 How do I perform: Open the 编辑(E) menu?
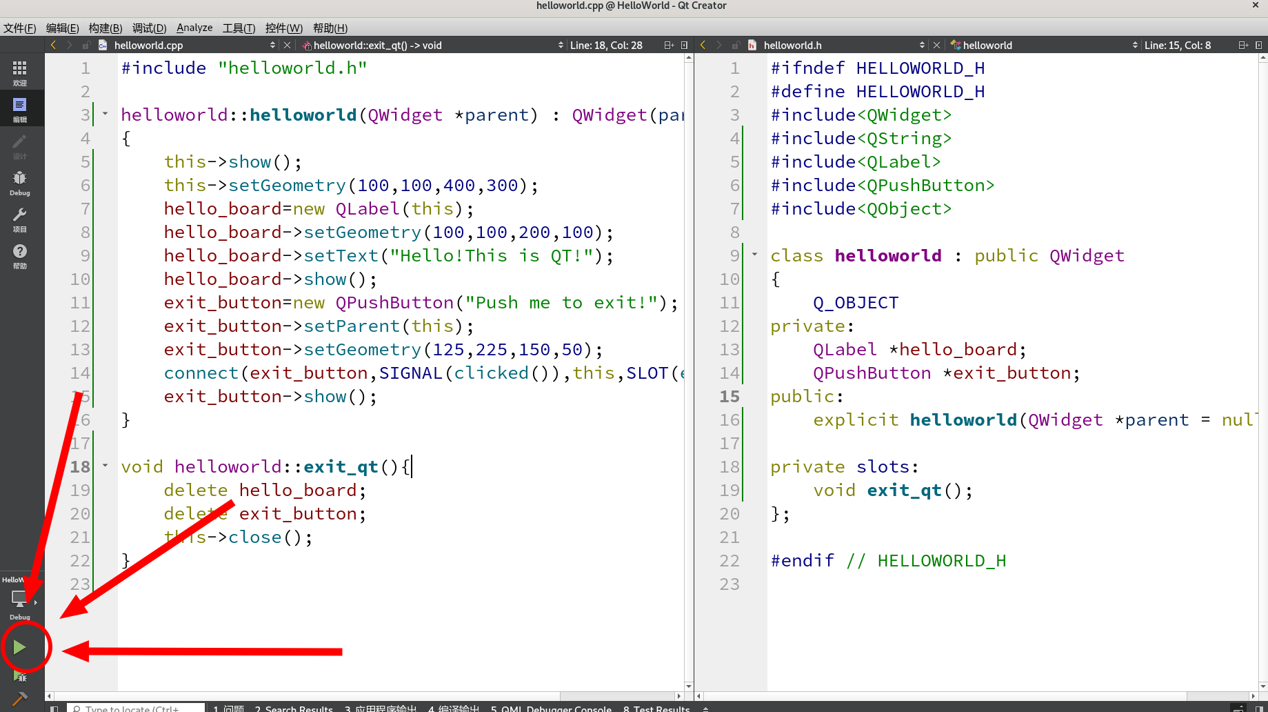point(63,28)
